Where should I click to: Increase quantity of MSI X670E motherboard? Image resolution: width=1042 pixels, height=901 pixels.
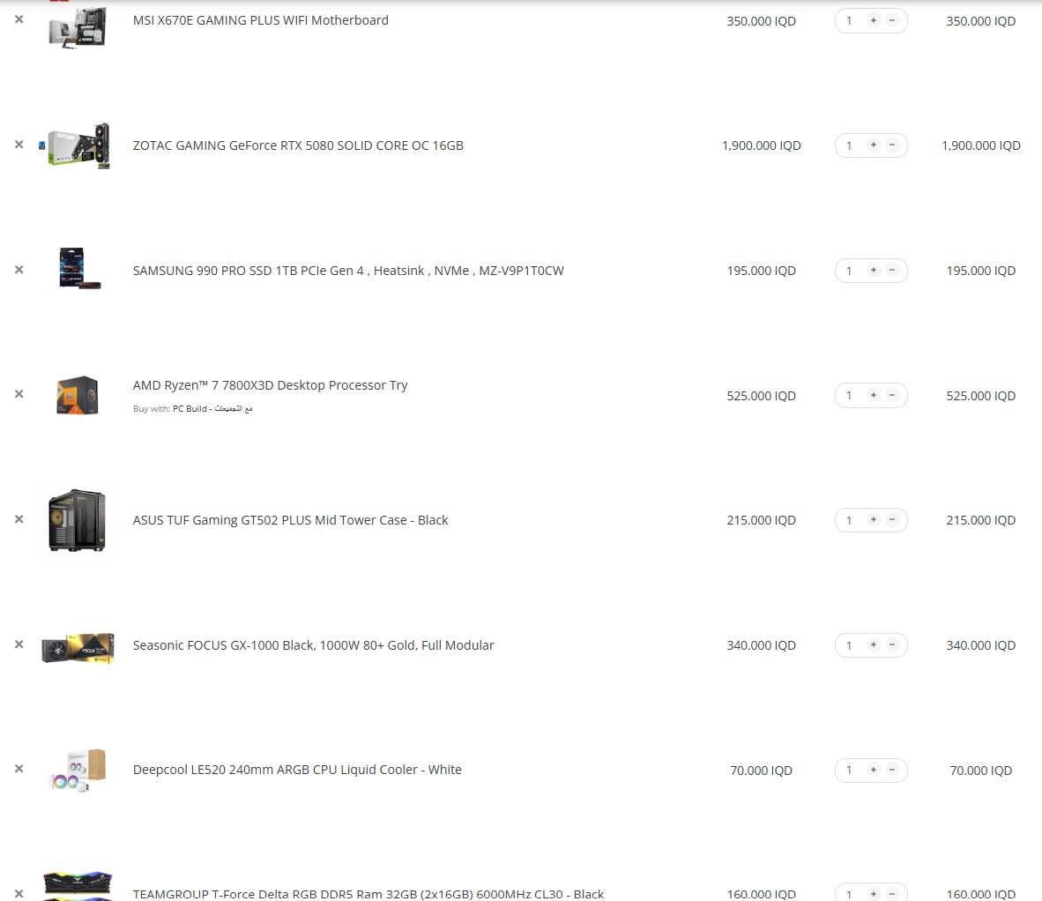(x=874, y=20)
